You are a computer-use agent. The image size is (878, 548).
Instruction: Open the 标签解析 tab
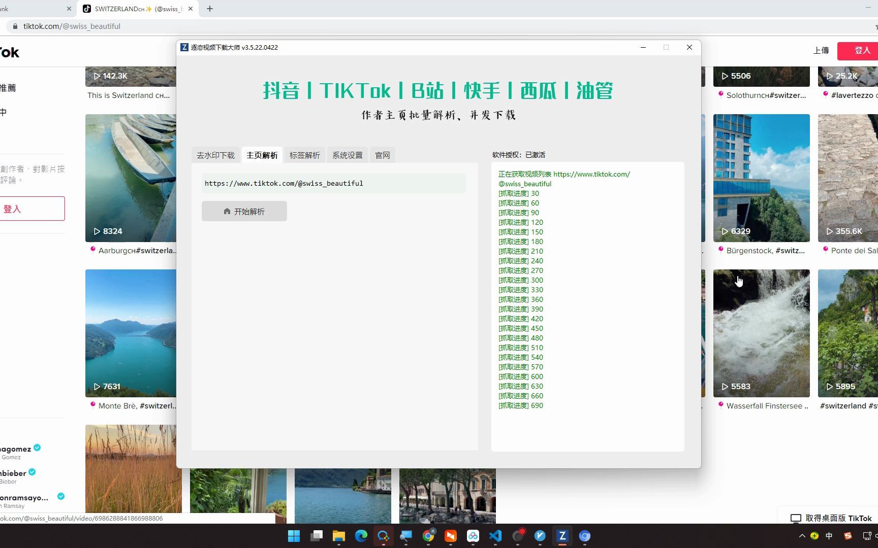point(305,155)
